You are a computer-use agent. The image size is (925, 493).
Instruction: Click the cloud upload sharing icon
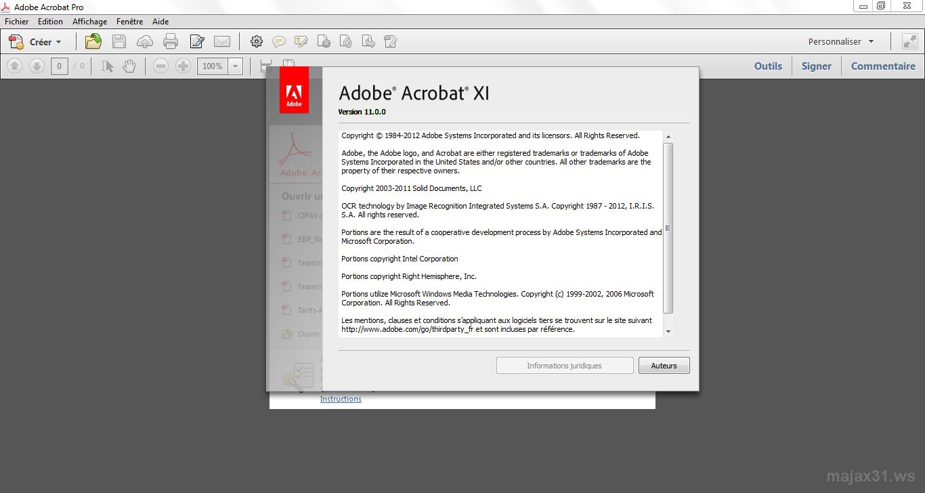(145, 41)
